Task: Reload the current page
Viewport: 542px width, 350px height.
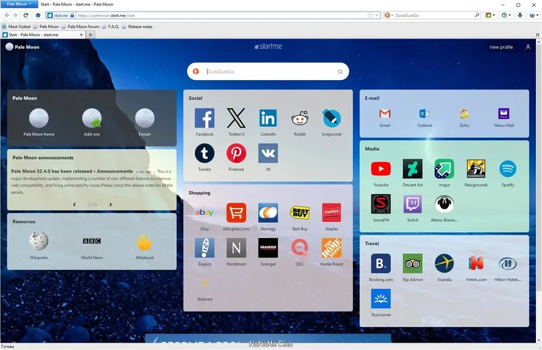Action: point(26,15)
